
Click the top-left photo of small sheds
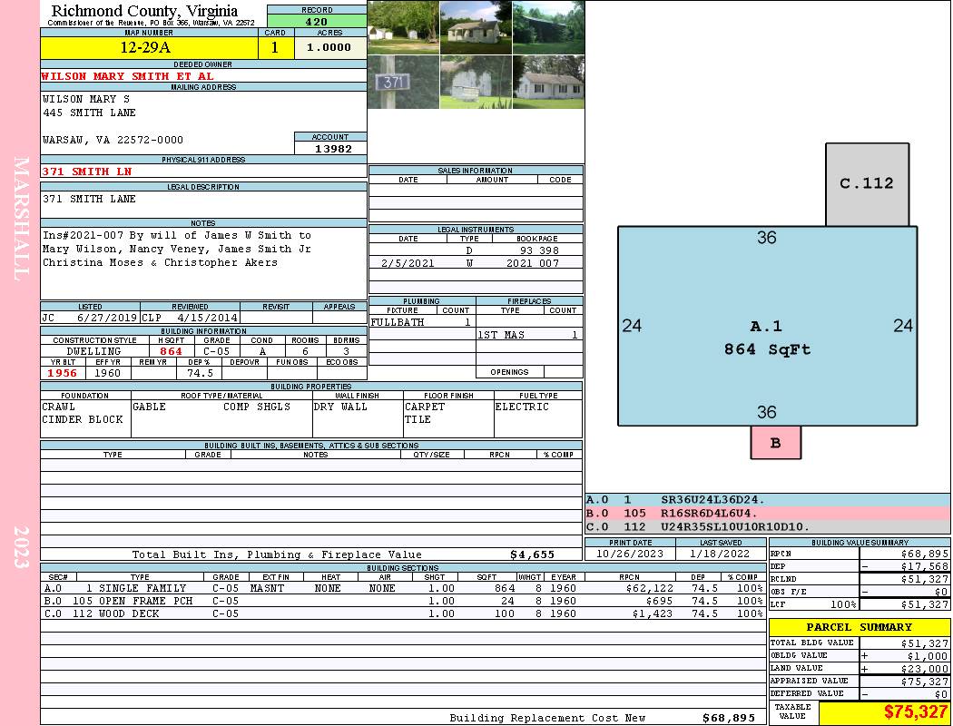(x=403, y=27)
